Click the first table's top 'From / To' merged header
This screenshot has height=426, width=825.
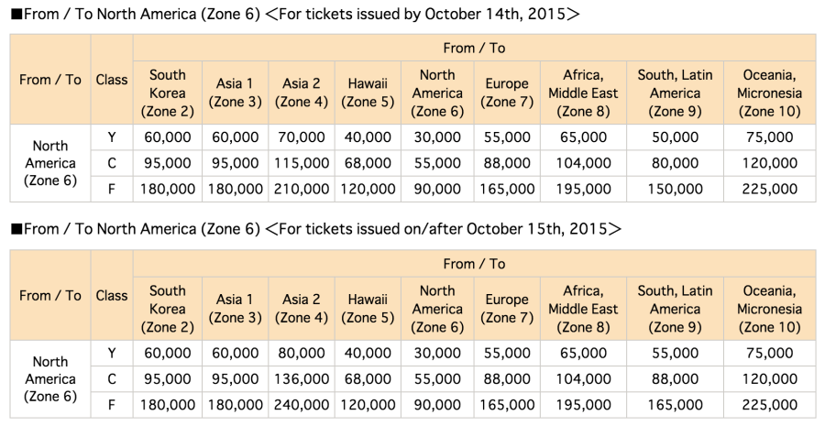(x=473, y=48)
